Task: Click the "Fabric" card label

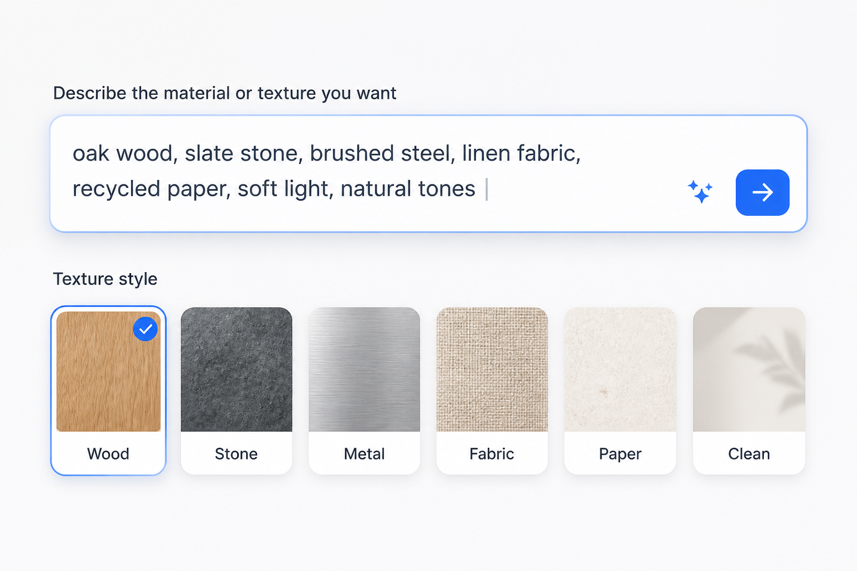Action: click(x=492, y=454)
